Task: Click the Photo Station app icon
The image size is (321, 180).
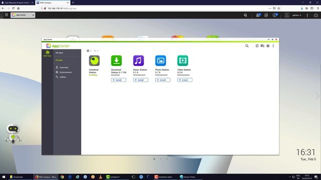Action: tap(160, 60)
